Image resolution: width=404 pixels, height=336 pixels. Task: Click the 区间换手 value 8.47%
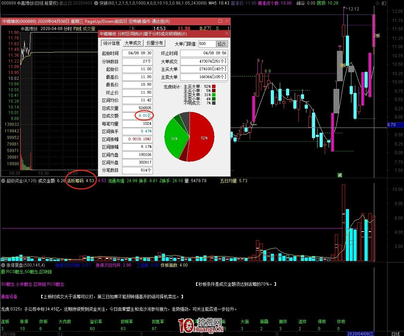point(137,131)
